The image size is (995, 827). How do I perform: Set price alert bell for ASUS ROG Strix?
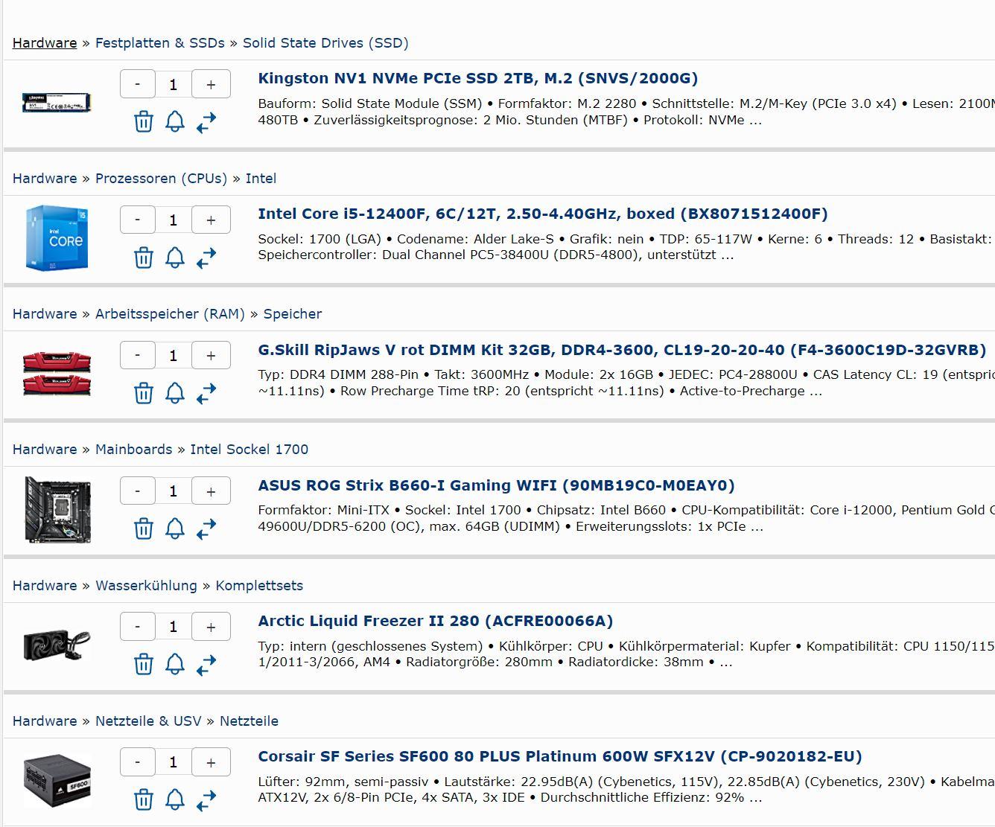click(x=175, y=529)
